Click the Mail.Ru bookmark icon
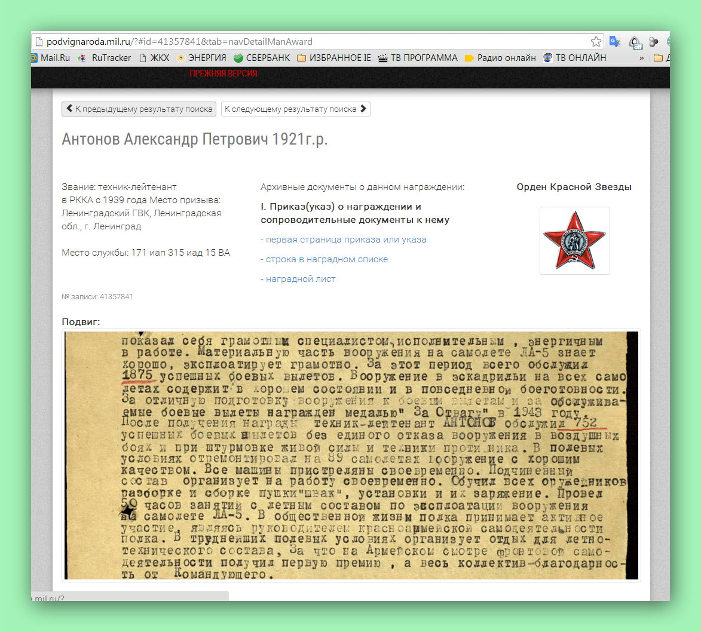The width and height of the screenshot is (701, 632). pos(35,58)
